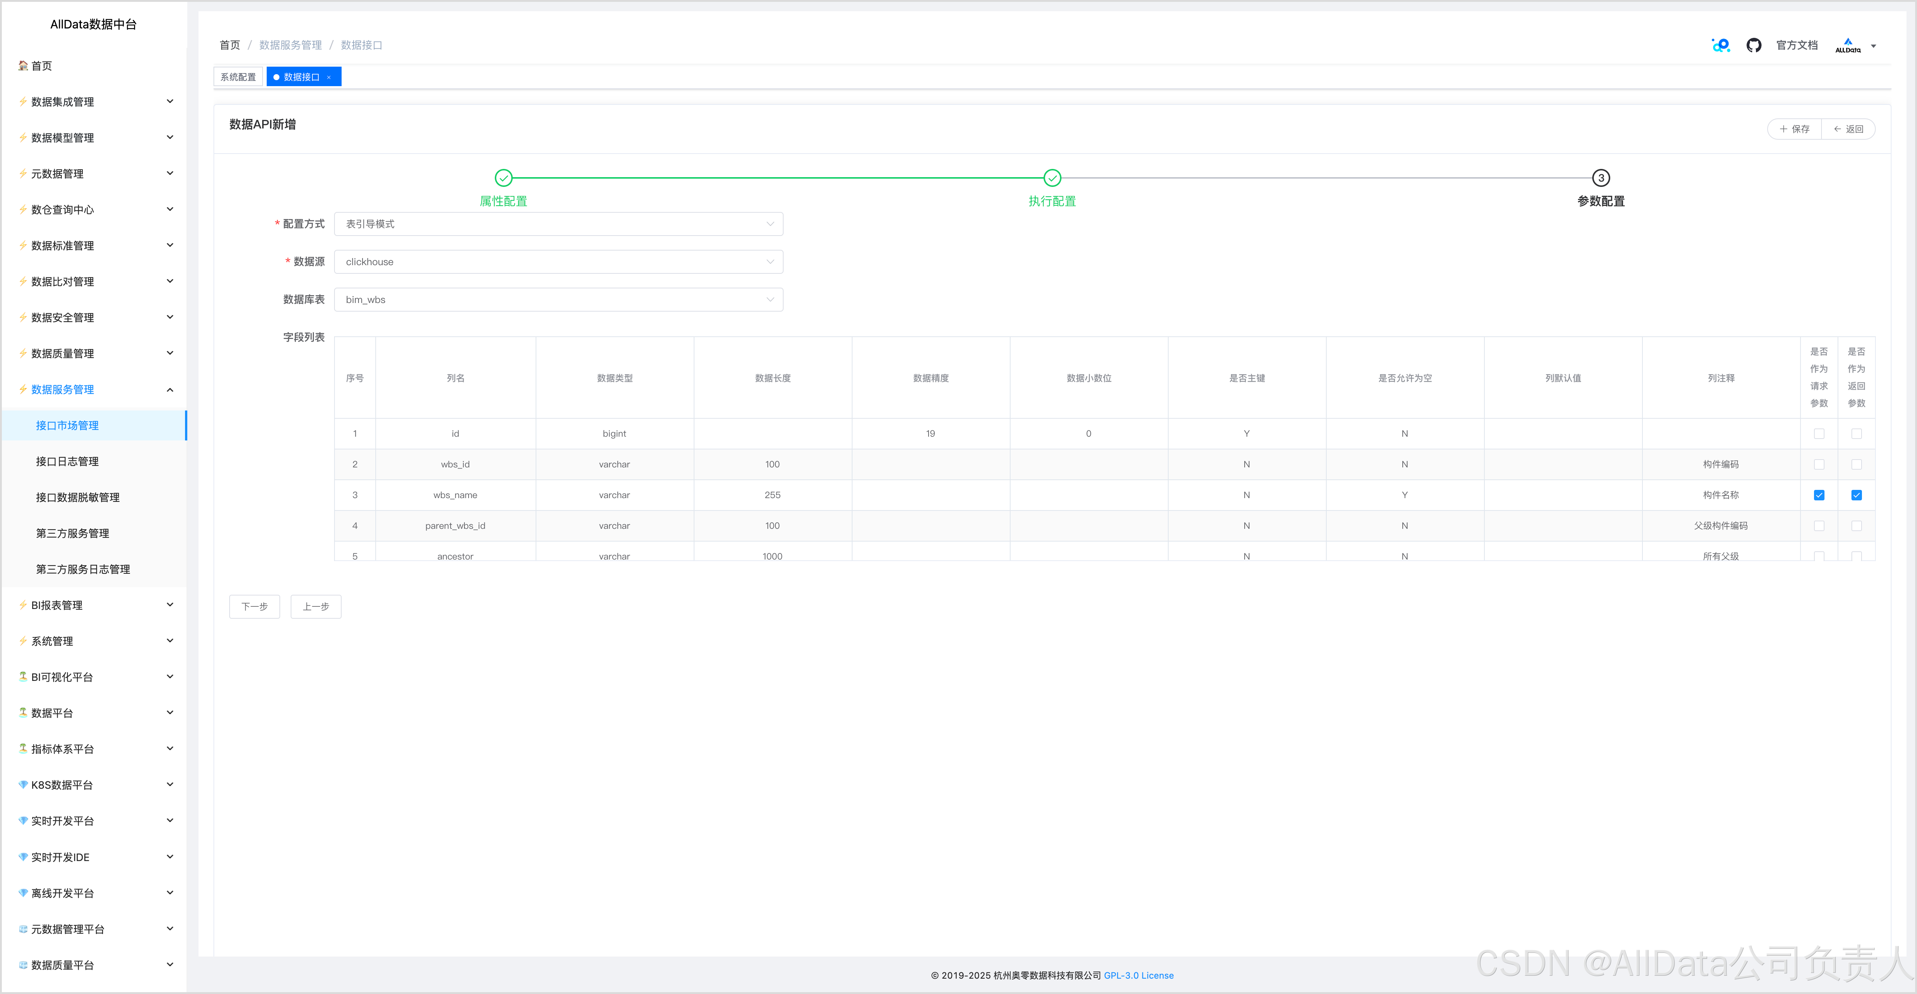Screen dimensions: 1917x994
Task: Open the GPL-3.0 License link
Action: pos(1138,975)
